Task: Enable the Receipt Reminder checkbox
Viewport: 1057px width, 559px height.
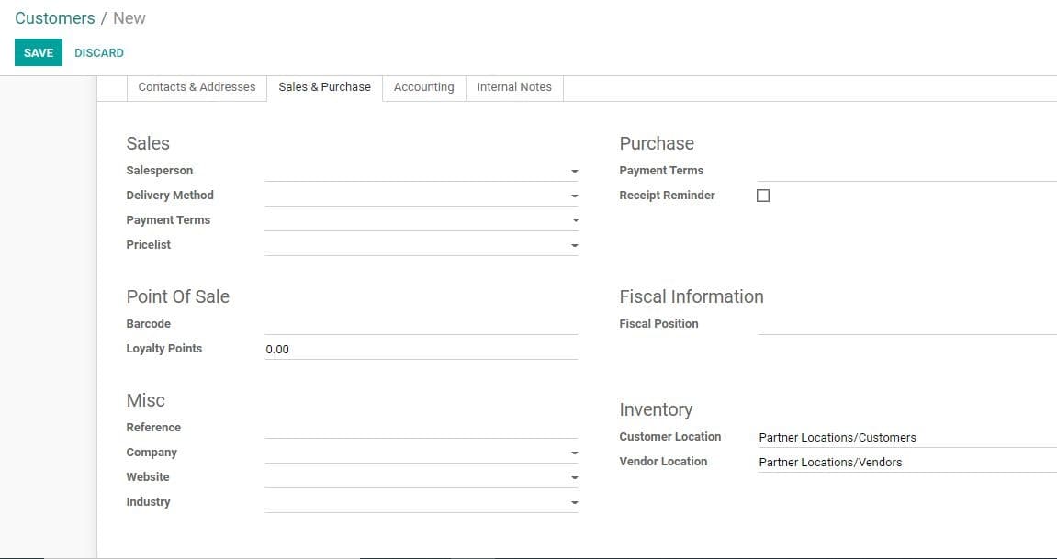Action: (x=762, y=195)
